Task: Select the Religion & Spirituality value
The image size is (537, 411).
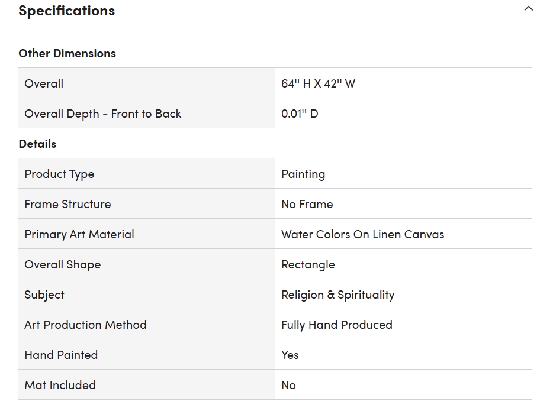Action: [337, 295]
